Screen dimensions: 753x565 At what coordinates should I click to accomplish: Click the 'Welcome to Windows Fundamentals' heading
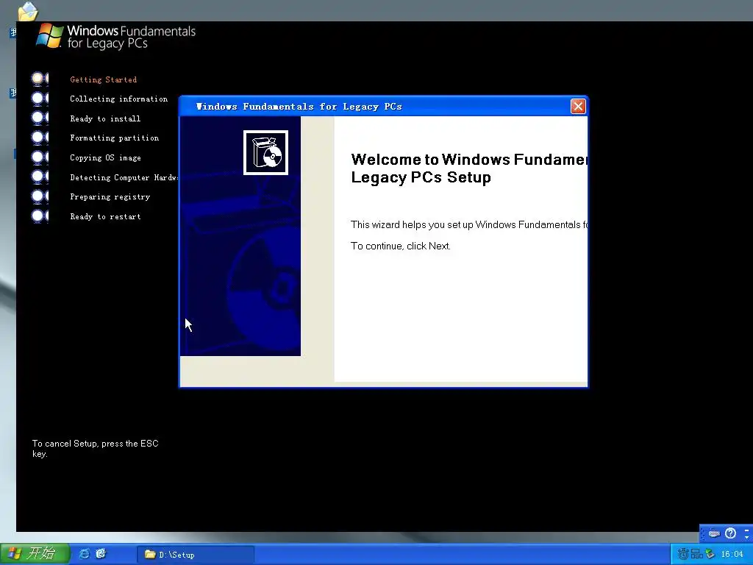pyautogui.click(x=468, y=168)
